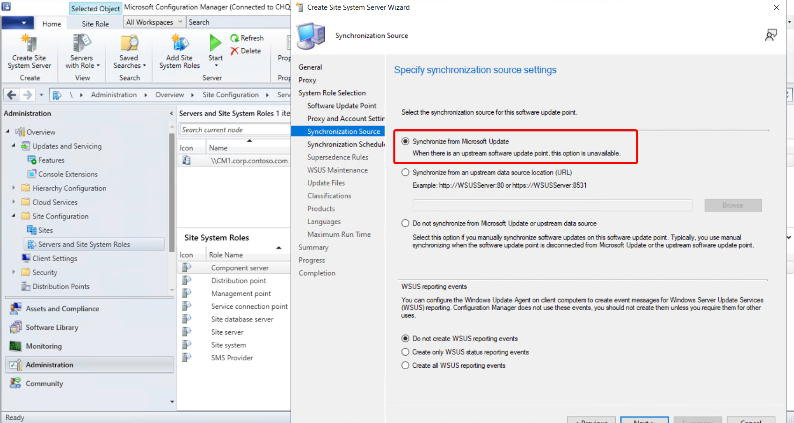
Task: Collapse the Administration navigation pane
Action: [171, 114]
